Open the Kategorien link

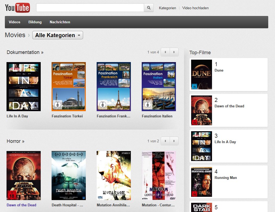pyautogui.click(x=167, y=8)
